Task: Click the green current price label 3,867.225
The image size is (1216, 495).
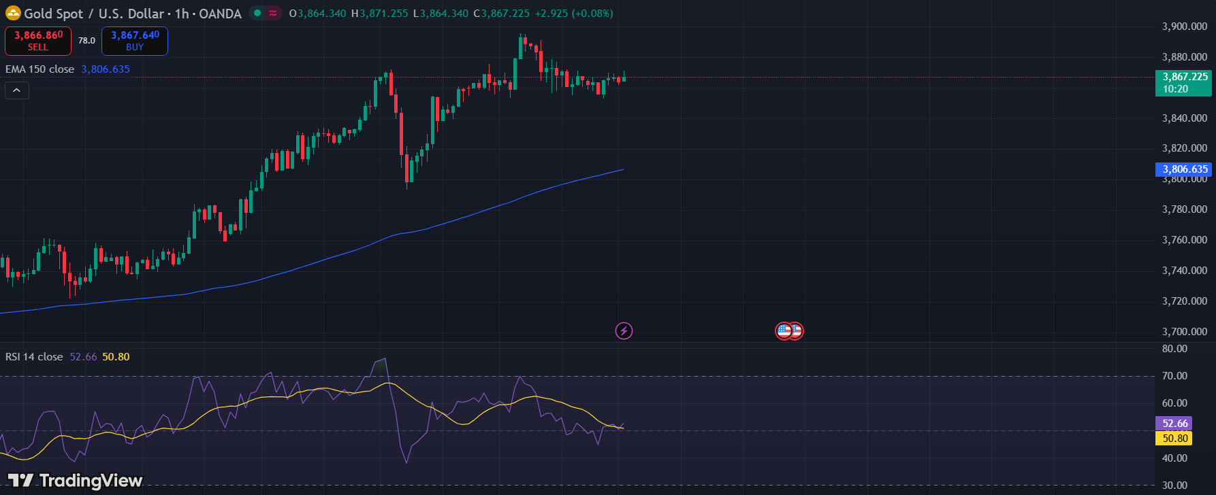Action: click(x=1183, y=82)
